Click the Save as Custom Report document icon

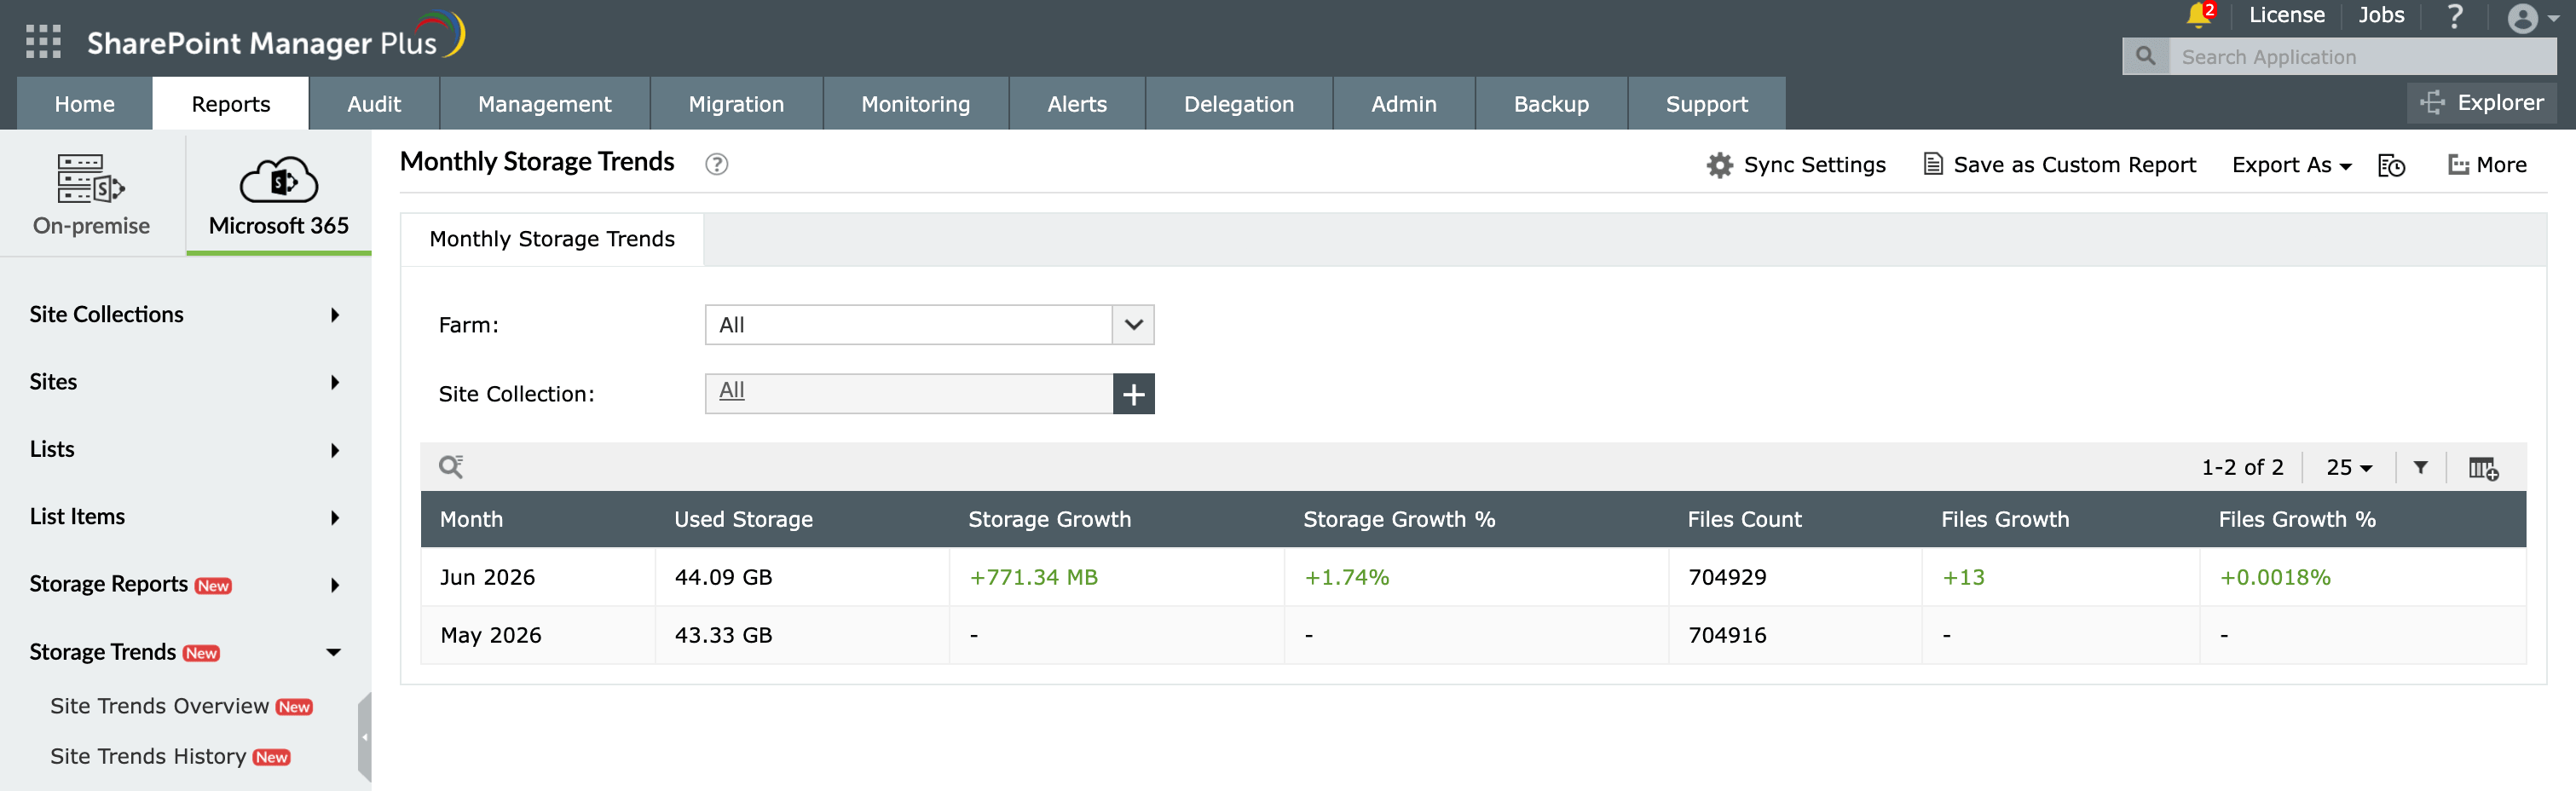click(x=1933, y=164)
